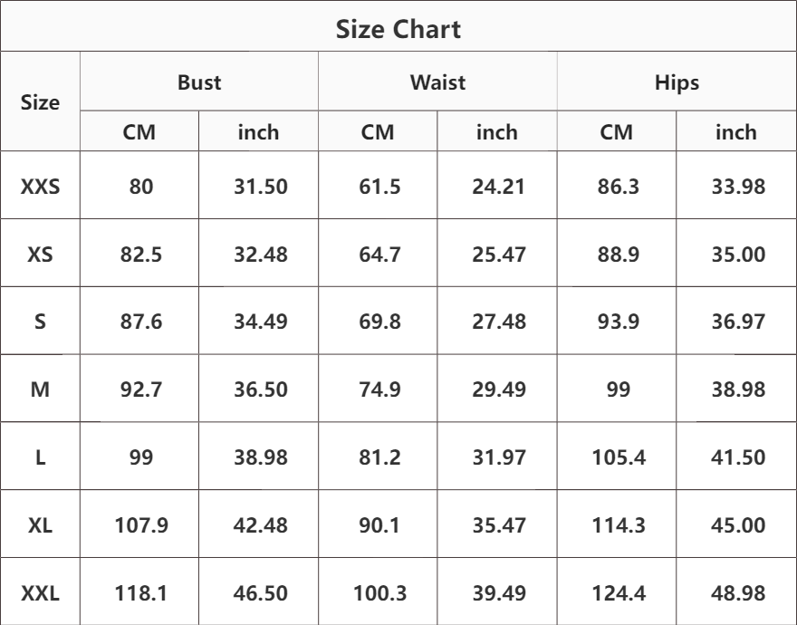797x625 pixels.
Task: Select the XXL size row label
Action: click(40, 594)
